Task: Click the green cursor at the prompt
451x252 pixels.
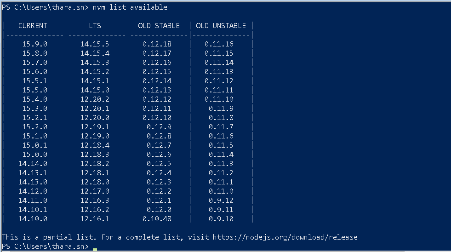Action: [x=95, y=249]
